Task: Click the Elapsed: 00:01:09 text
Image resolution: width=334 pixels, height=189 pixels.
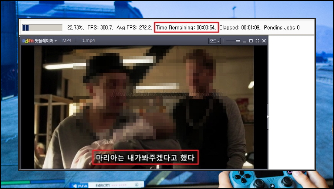Action: click(x=240, y=27)
